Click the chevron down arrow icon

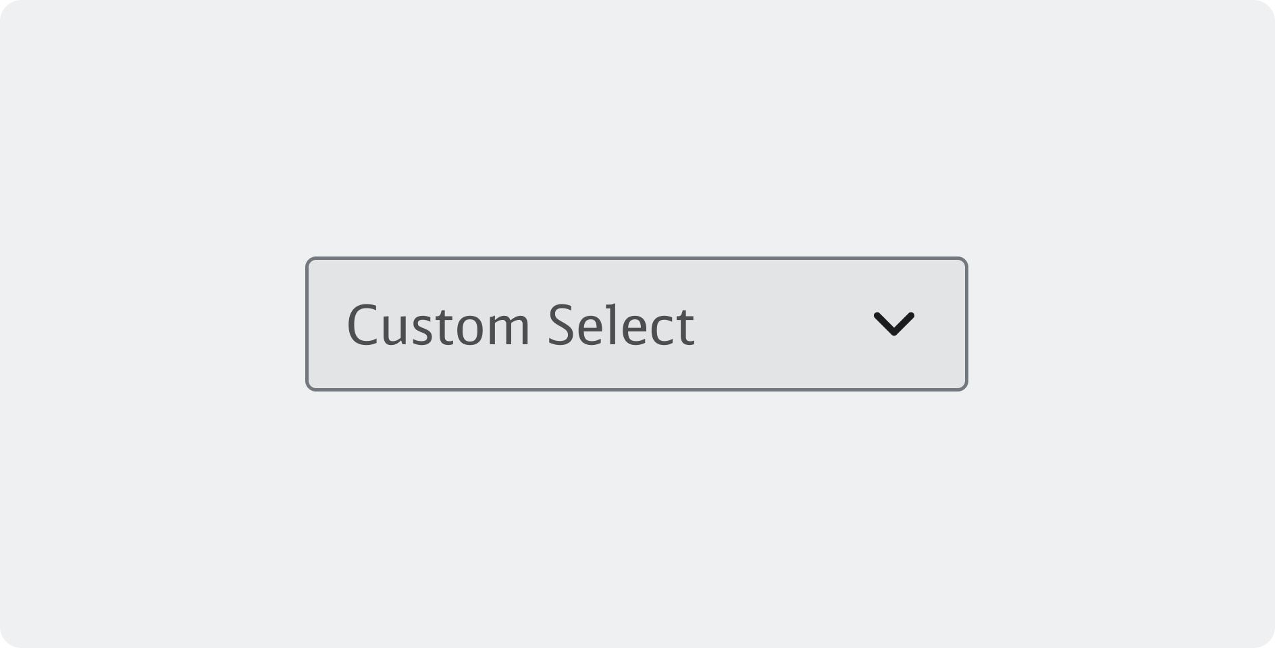click(x=893, y=324)
